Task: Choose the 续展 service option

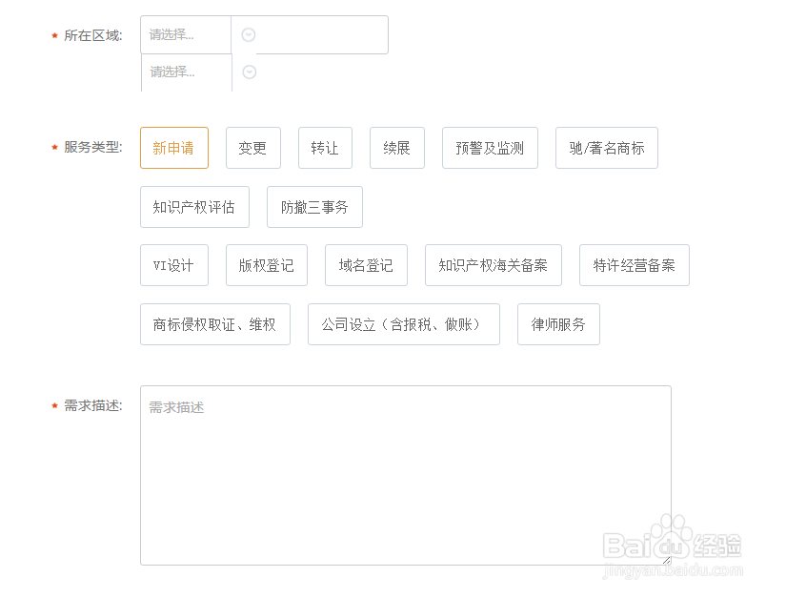Action: [397, 148]
